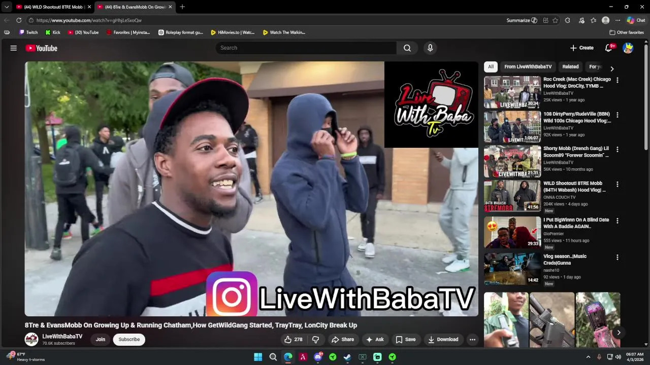650x365 pixels.
Task: Open Steam from taskbar
Action: [347, 357]
